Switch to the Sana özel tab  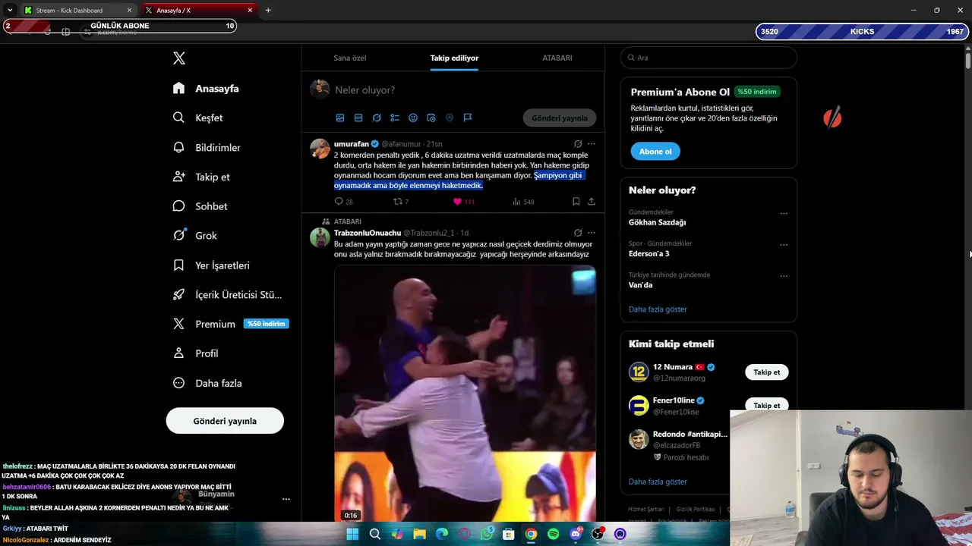click(x=350, y=58)
